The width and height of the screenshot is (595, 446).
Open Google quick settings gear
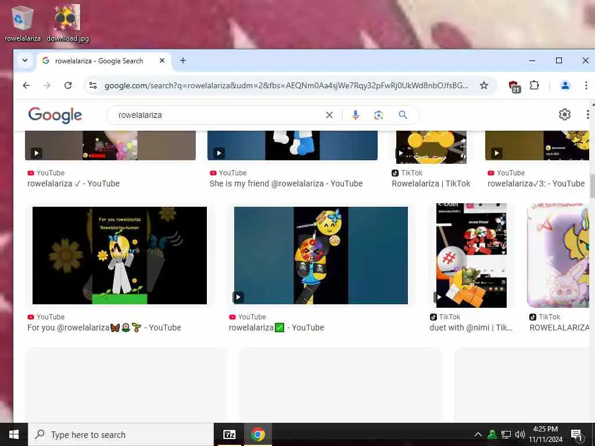point(565,114)
